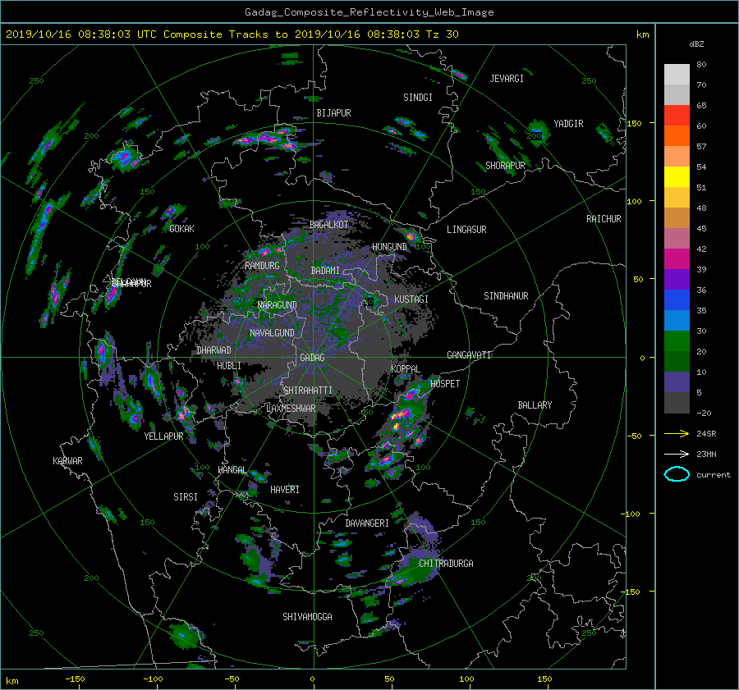The image size is (739, 690).
Task: Click the UTC timestamp header line
Action: click(232, 34)
